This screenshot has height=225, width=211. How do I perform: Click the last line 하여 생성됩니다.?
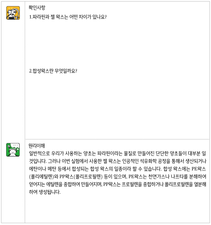[x=45, y=192]
